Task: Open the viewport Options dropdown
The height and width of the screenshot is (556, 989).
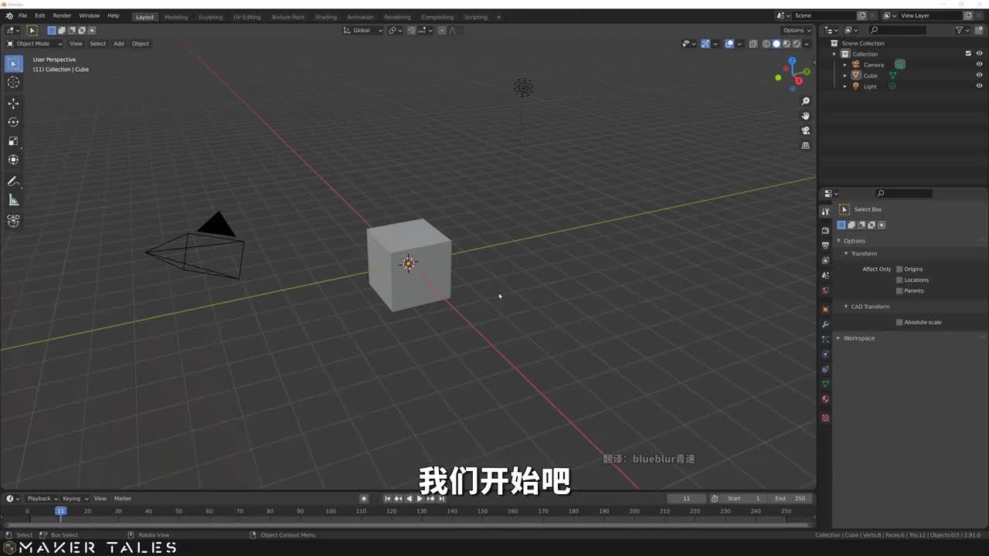Action: (797, 30)
